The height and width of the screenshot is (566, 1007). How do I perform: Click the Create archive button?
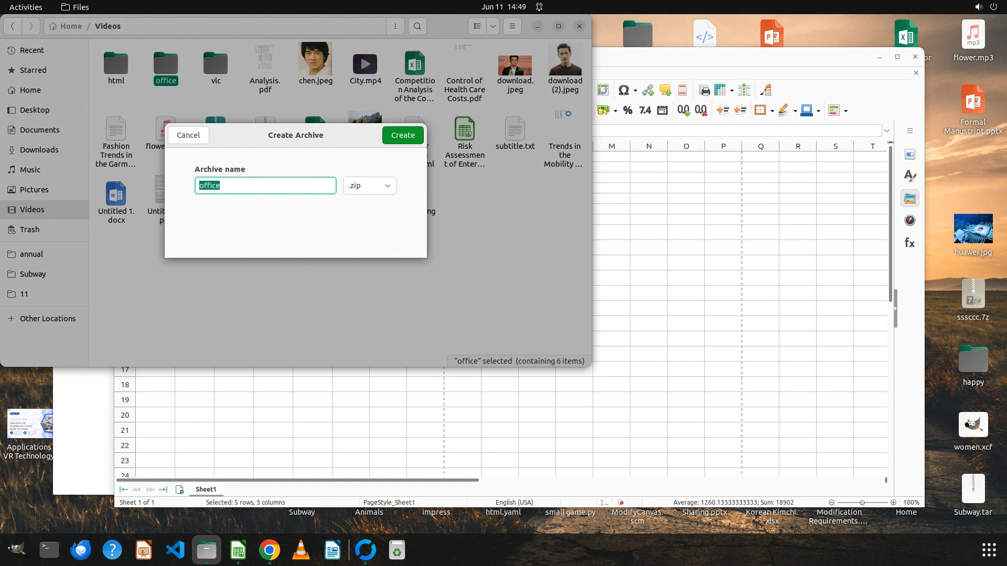[402, 135]
